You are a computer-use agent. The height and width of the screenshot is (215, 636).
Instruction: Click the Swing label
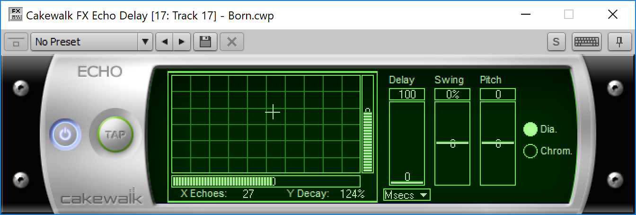(449, 80)
